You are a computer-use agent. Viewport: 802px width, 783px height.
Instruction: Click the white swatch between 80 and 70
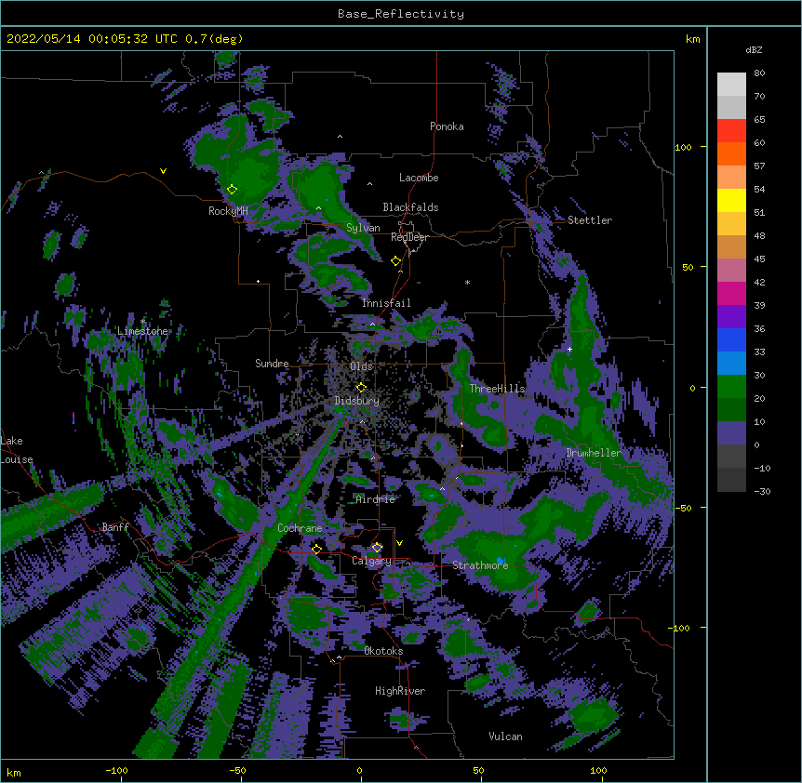[x=731, y=85]
